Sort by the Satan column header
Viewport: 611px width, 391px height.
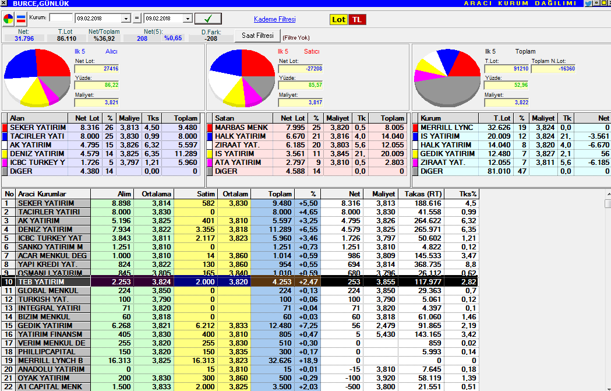[243, 118]
